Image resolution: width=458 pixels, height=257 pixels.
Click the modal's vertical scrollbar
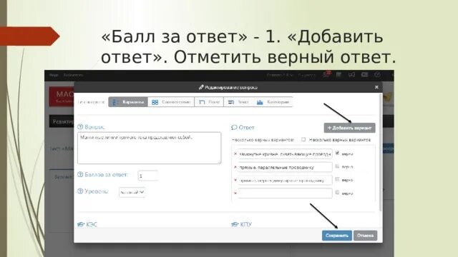click(x=380, y=152)
